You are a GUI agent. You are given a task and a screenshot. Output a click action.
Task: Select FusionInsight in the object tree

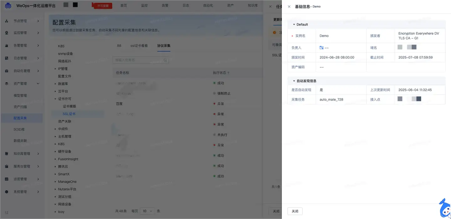click(68, 159)
